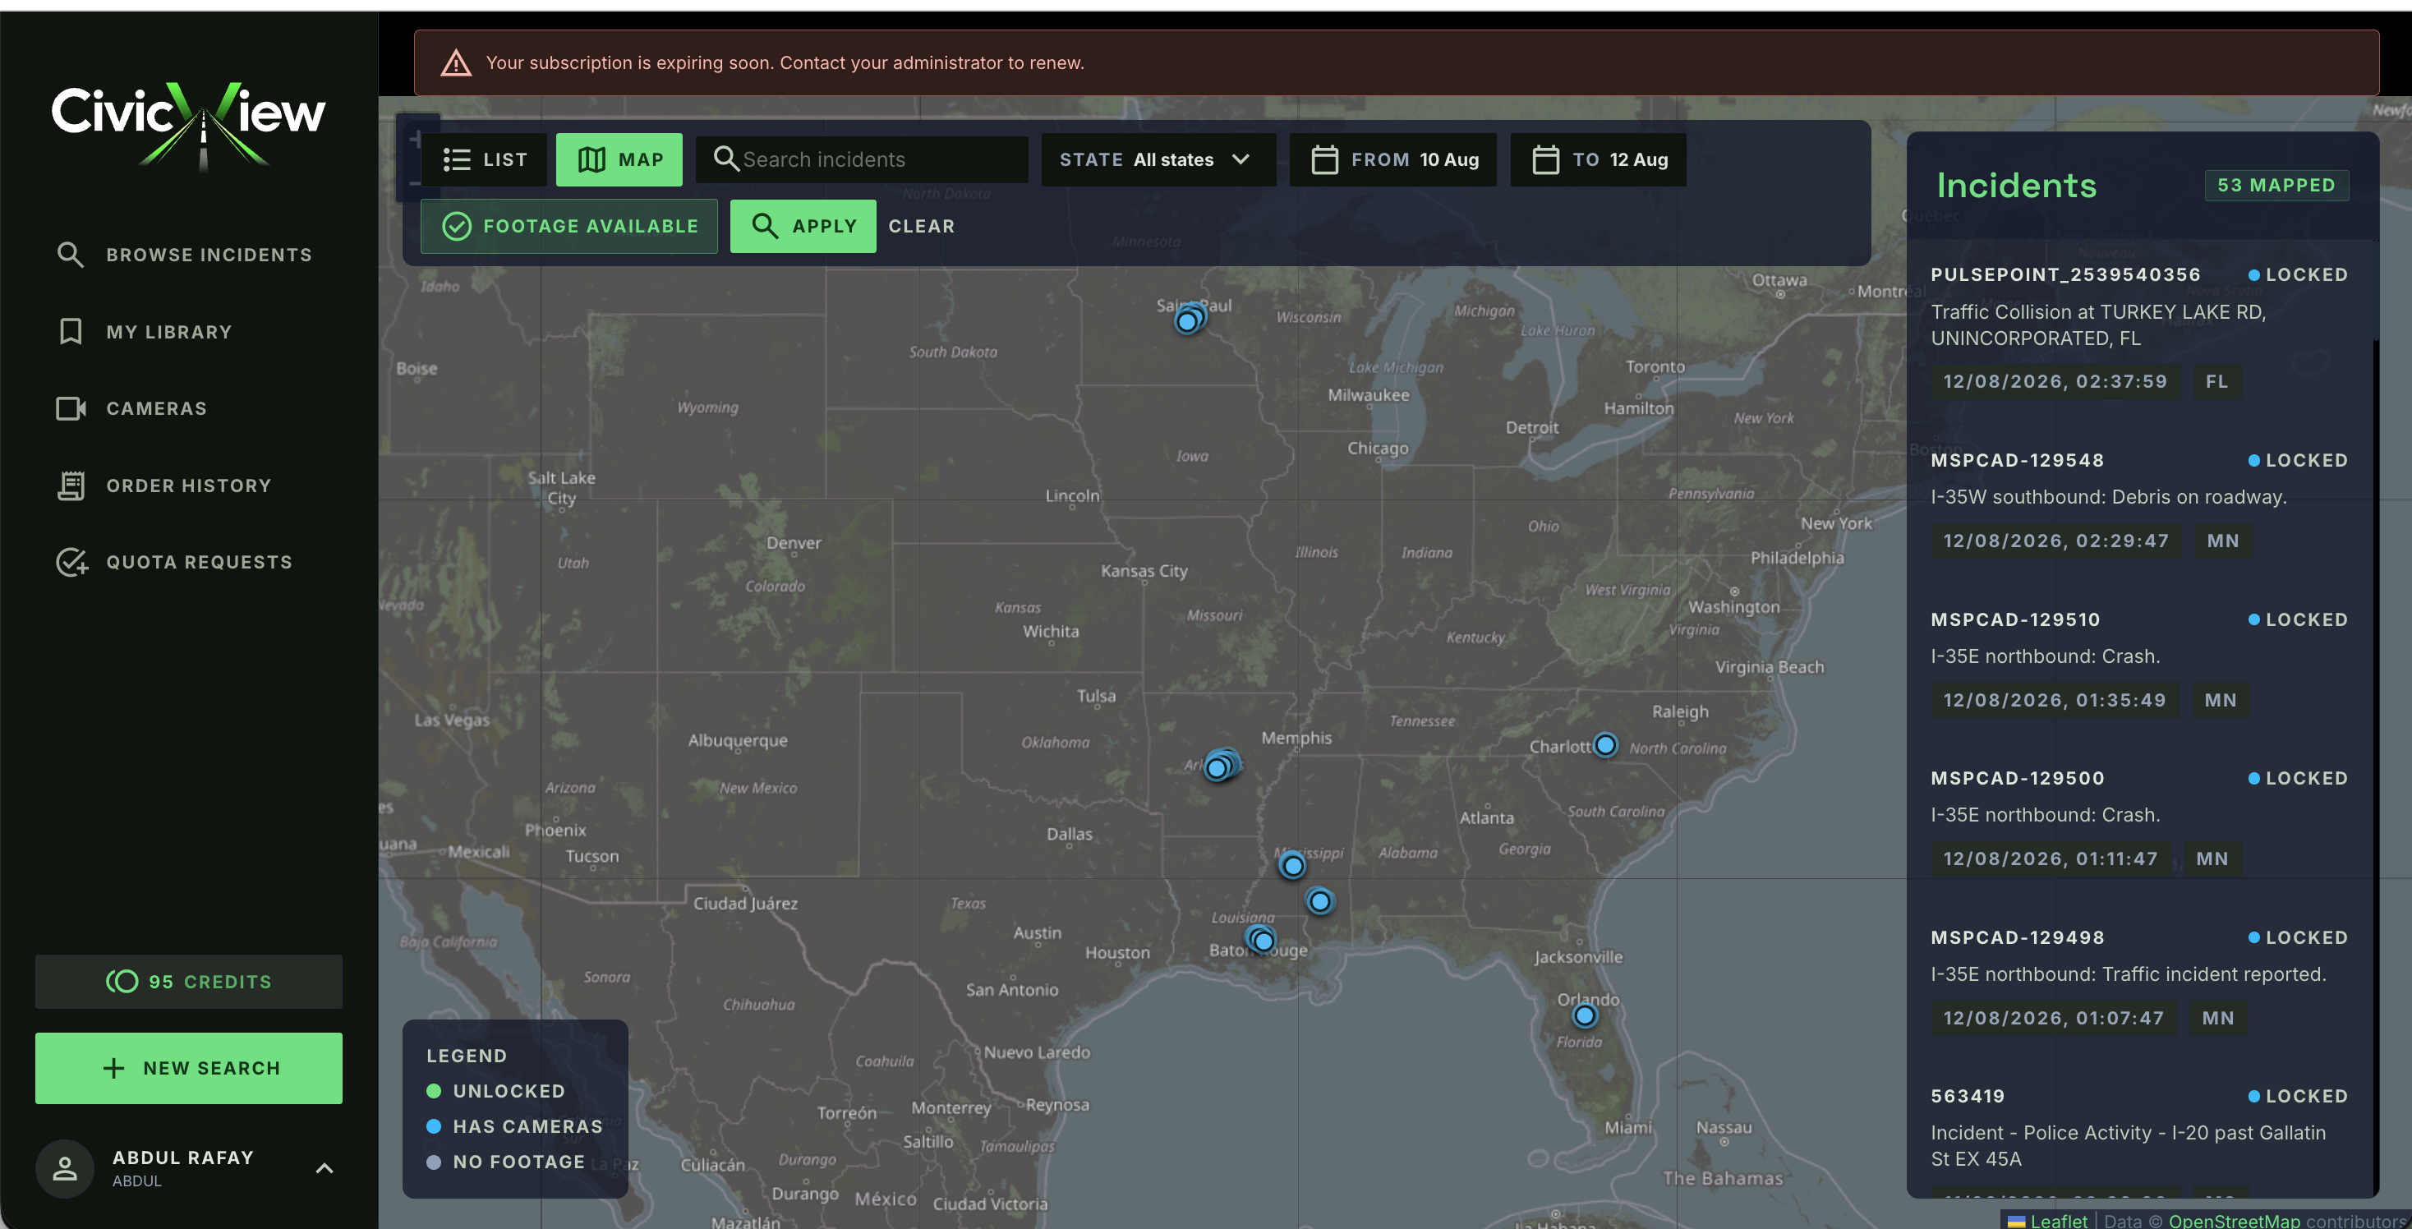Click the calendar icon beside FROM
Screen dimensions: 2412x1229
coord(1324,160)
